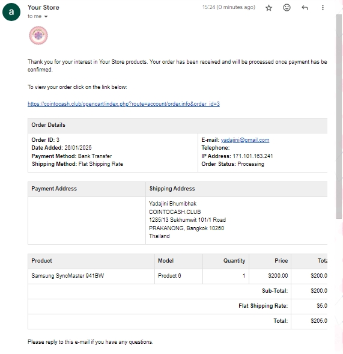Open the three-dot more options menu

(x=323, y=8)
